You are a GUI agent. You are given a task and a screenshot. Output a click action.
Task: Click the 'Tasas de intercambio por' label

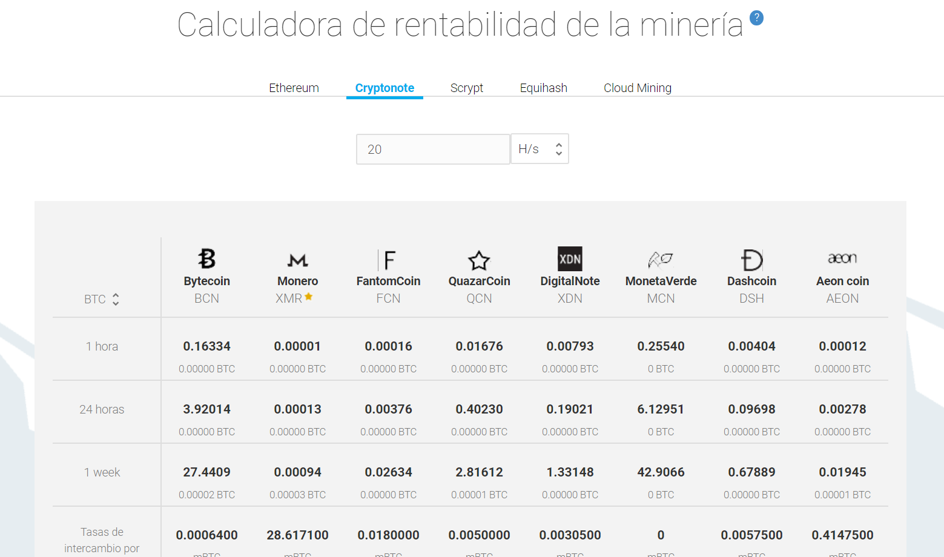[102, 540]
